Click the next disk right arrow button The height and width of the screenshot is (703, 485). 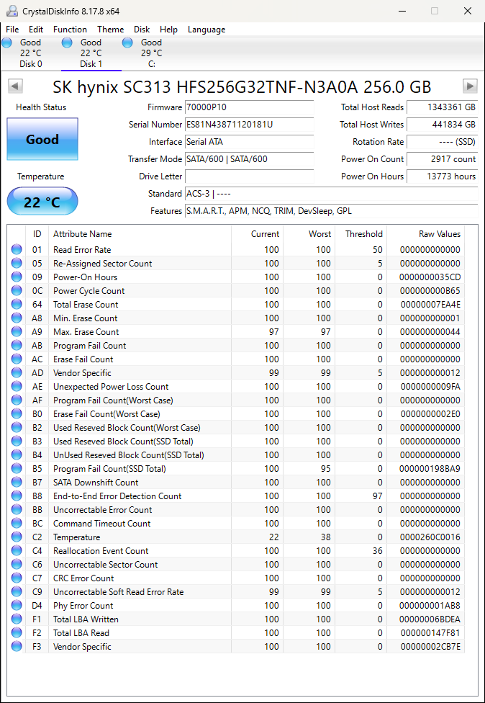[x=470, y=86]
